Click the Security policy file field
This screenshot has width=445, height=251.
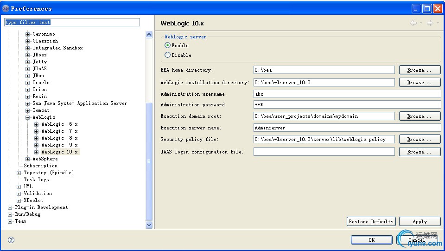click(x=324, y=139)
